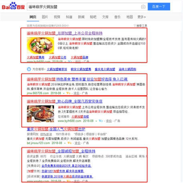Screen dimensions: 183x183
Task: Click the V3 badge beside jmw.665726.com
Action: click(x=68, y=93)
